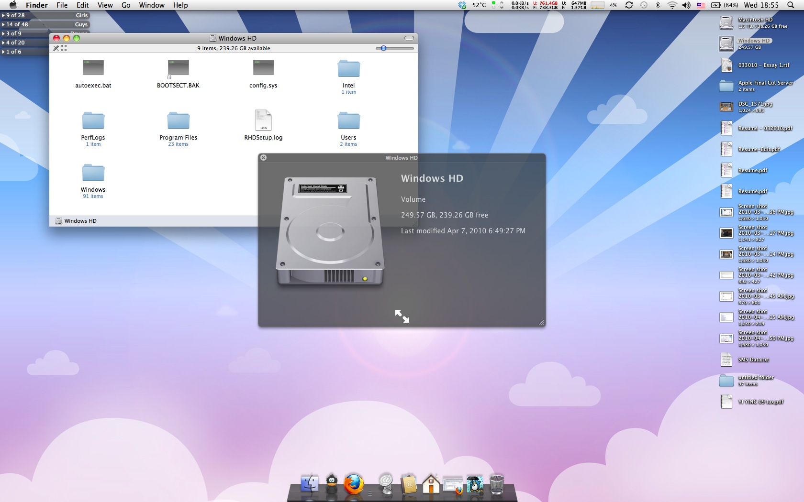Click Windows HD in Finder path bar
The image size is (804, 502).
(x=76, y=221)
